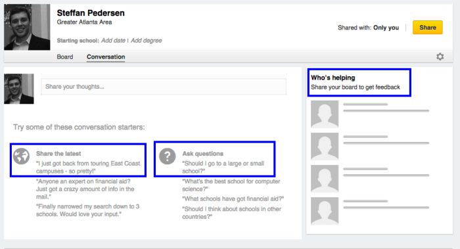The height and width of the screenshot is (249, 460).
Task: Choose the touring East Coast campuses starter
Action: (x=88, y=167)
